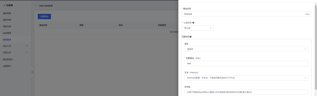Open the 方法 (Method) multi-select dropdown

coord(246,78)
